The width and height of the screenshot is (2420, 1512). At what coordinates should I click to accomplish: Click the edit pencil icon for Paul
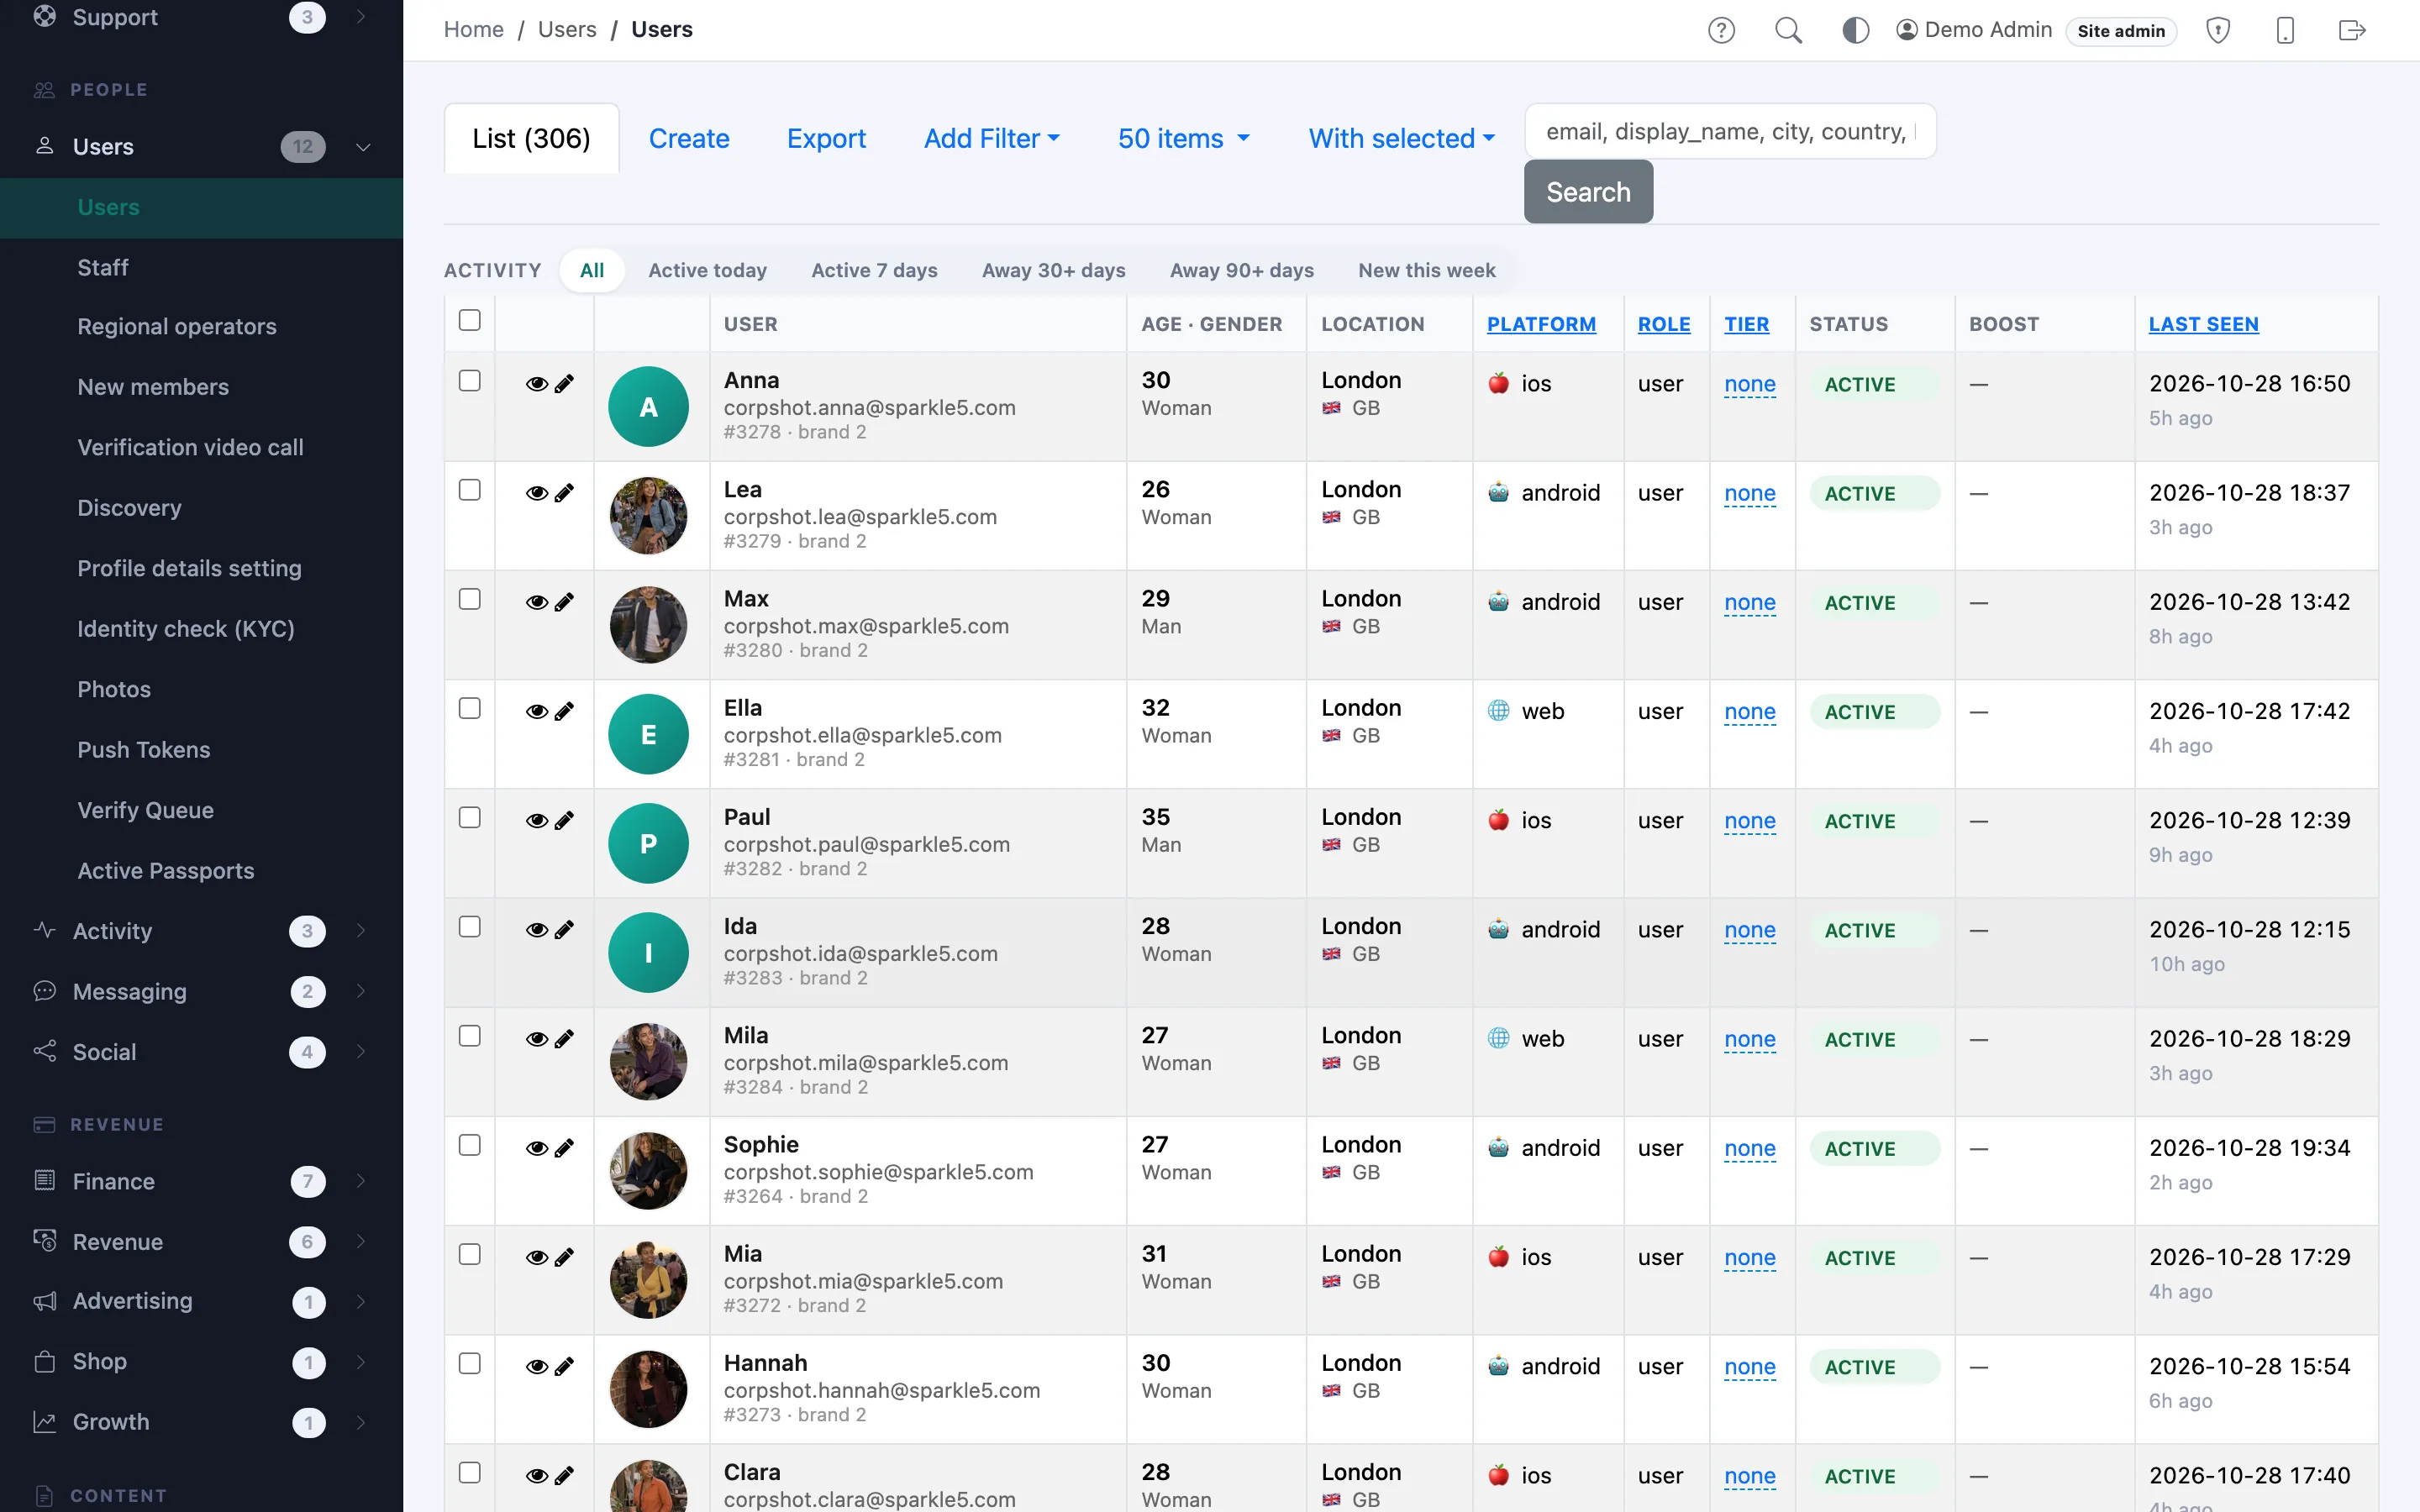point(564,820)
